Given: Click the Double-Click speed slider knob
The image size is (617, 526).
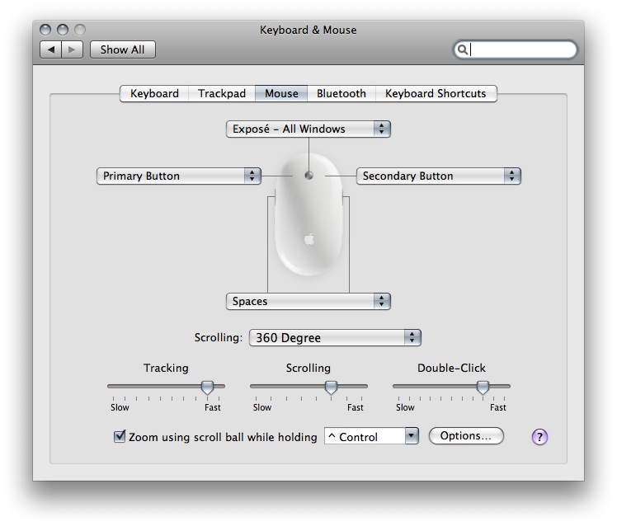Looking at the screenshot, I should (483, 387).
